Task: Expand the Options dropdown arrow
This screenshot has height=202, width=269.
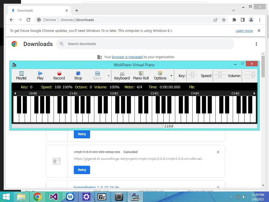Action: 171,76
